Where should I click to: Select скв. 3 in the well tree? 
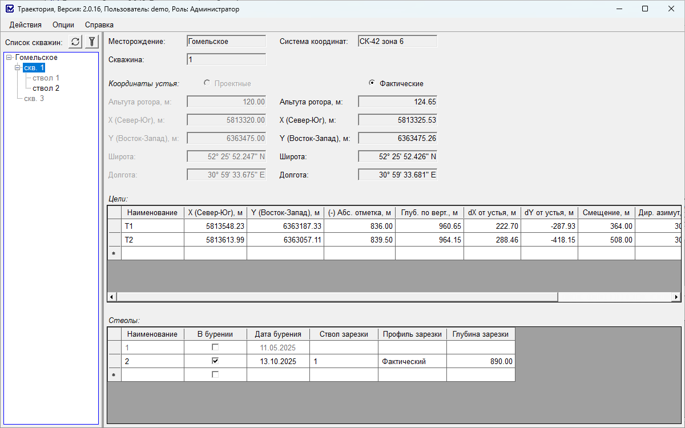tap(34, 99)
